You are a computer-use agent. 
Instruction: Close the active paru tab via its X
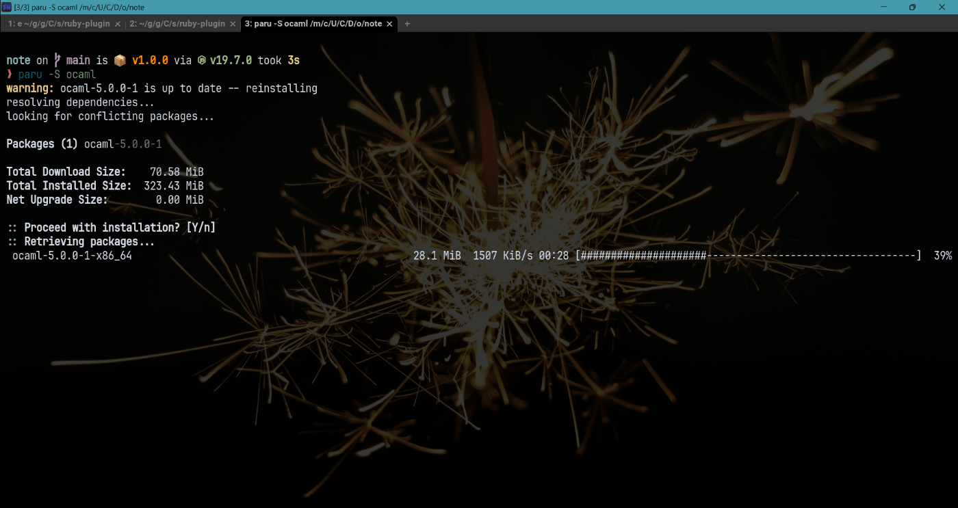(x=388, y=23)
